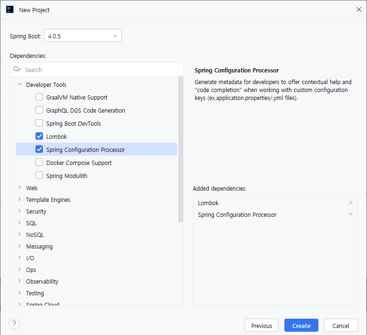
Task: Select the Template Engines tree label
Action: [x=48, y=200]
